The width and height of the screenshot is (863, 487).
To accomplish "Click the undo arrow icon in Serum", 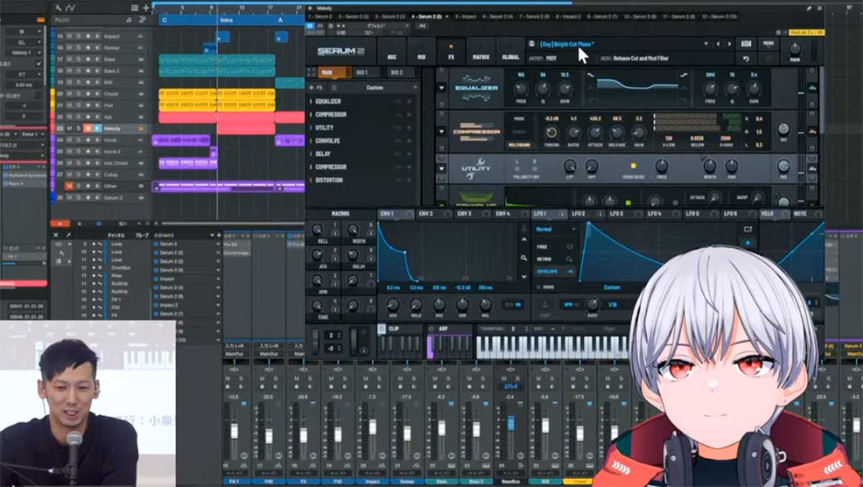I will pos(746,59).
